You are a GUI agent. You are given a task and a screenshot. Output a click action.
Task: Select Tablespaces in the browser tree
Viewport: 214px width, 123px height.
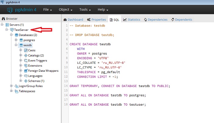click(x=27, y=91)
